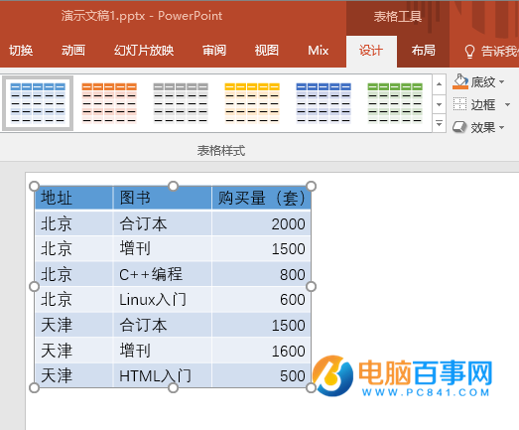Apply the yellow table style
This screenshot has width=519, height=430.
tap(252, 103)
